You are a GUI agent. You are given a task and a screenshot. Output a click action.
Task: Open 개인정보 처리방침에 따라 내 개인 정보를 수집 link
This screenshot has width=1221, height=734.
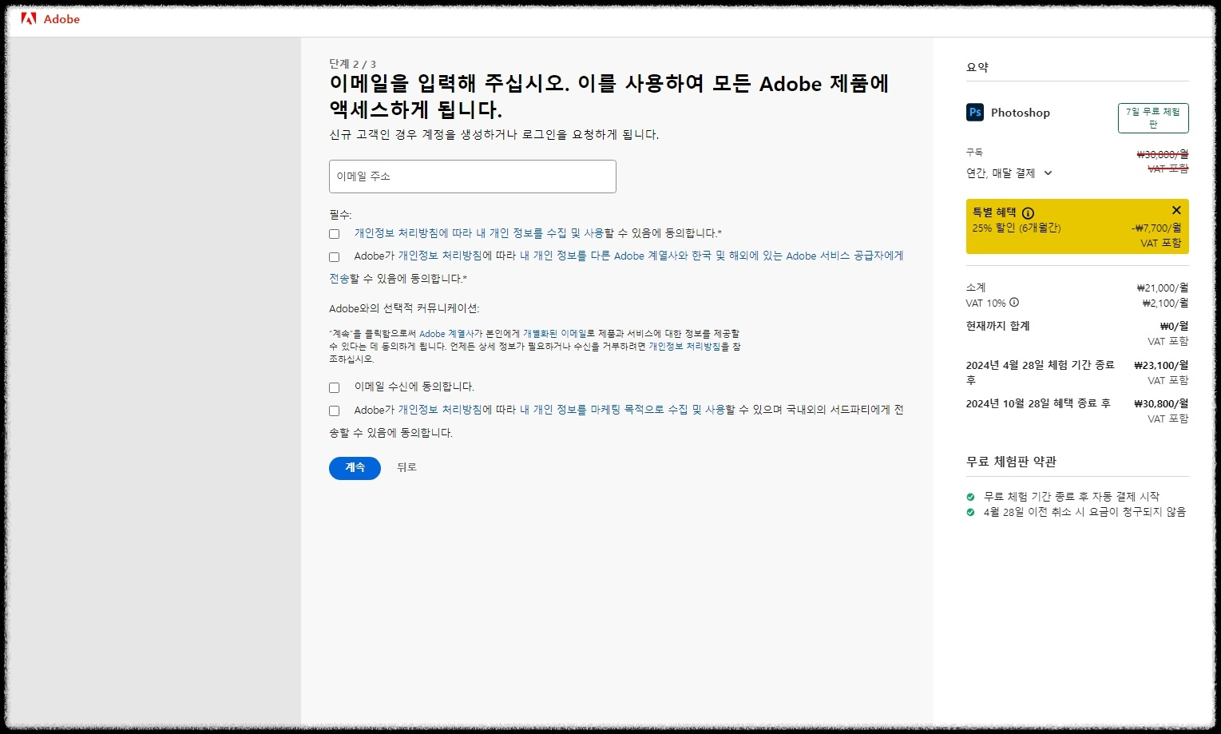tap(479, 233)
